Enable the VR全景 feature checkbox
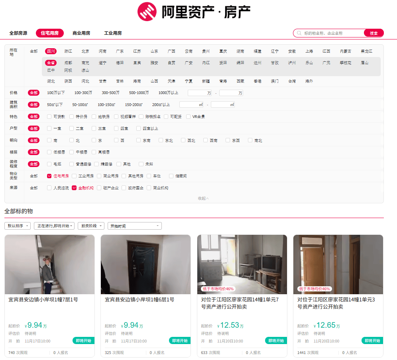This screenshot has width=397, height=360. (x=189, y=117)
